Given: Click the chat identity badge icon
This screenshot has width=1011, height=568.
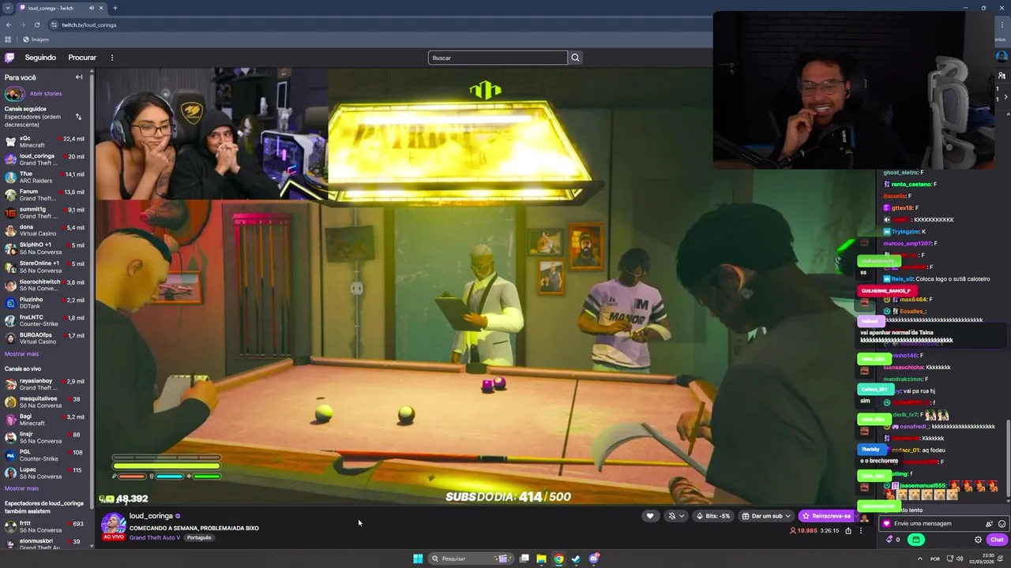Looking at the screenshot, I should [886, 524].
